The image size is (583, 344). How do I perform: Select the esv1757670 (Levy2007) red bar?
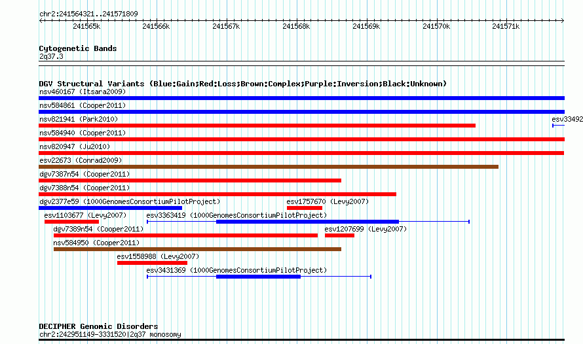[x=305, y=208]
